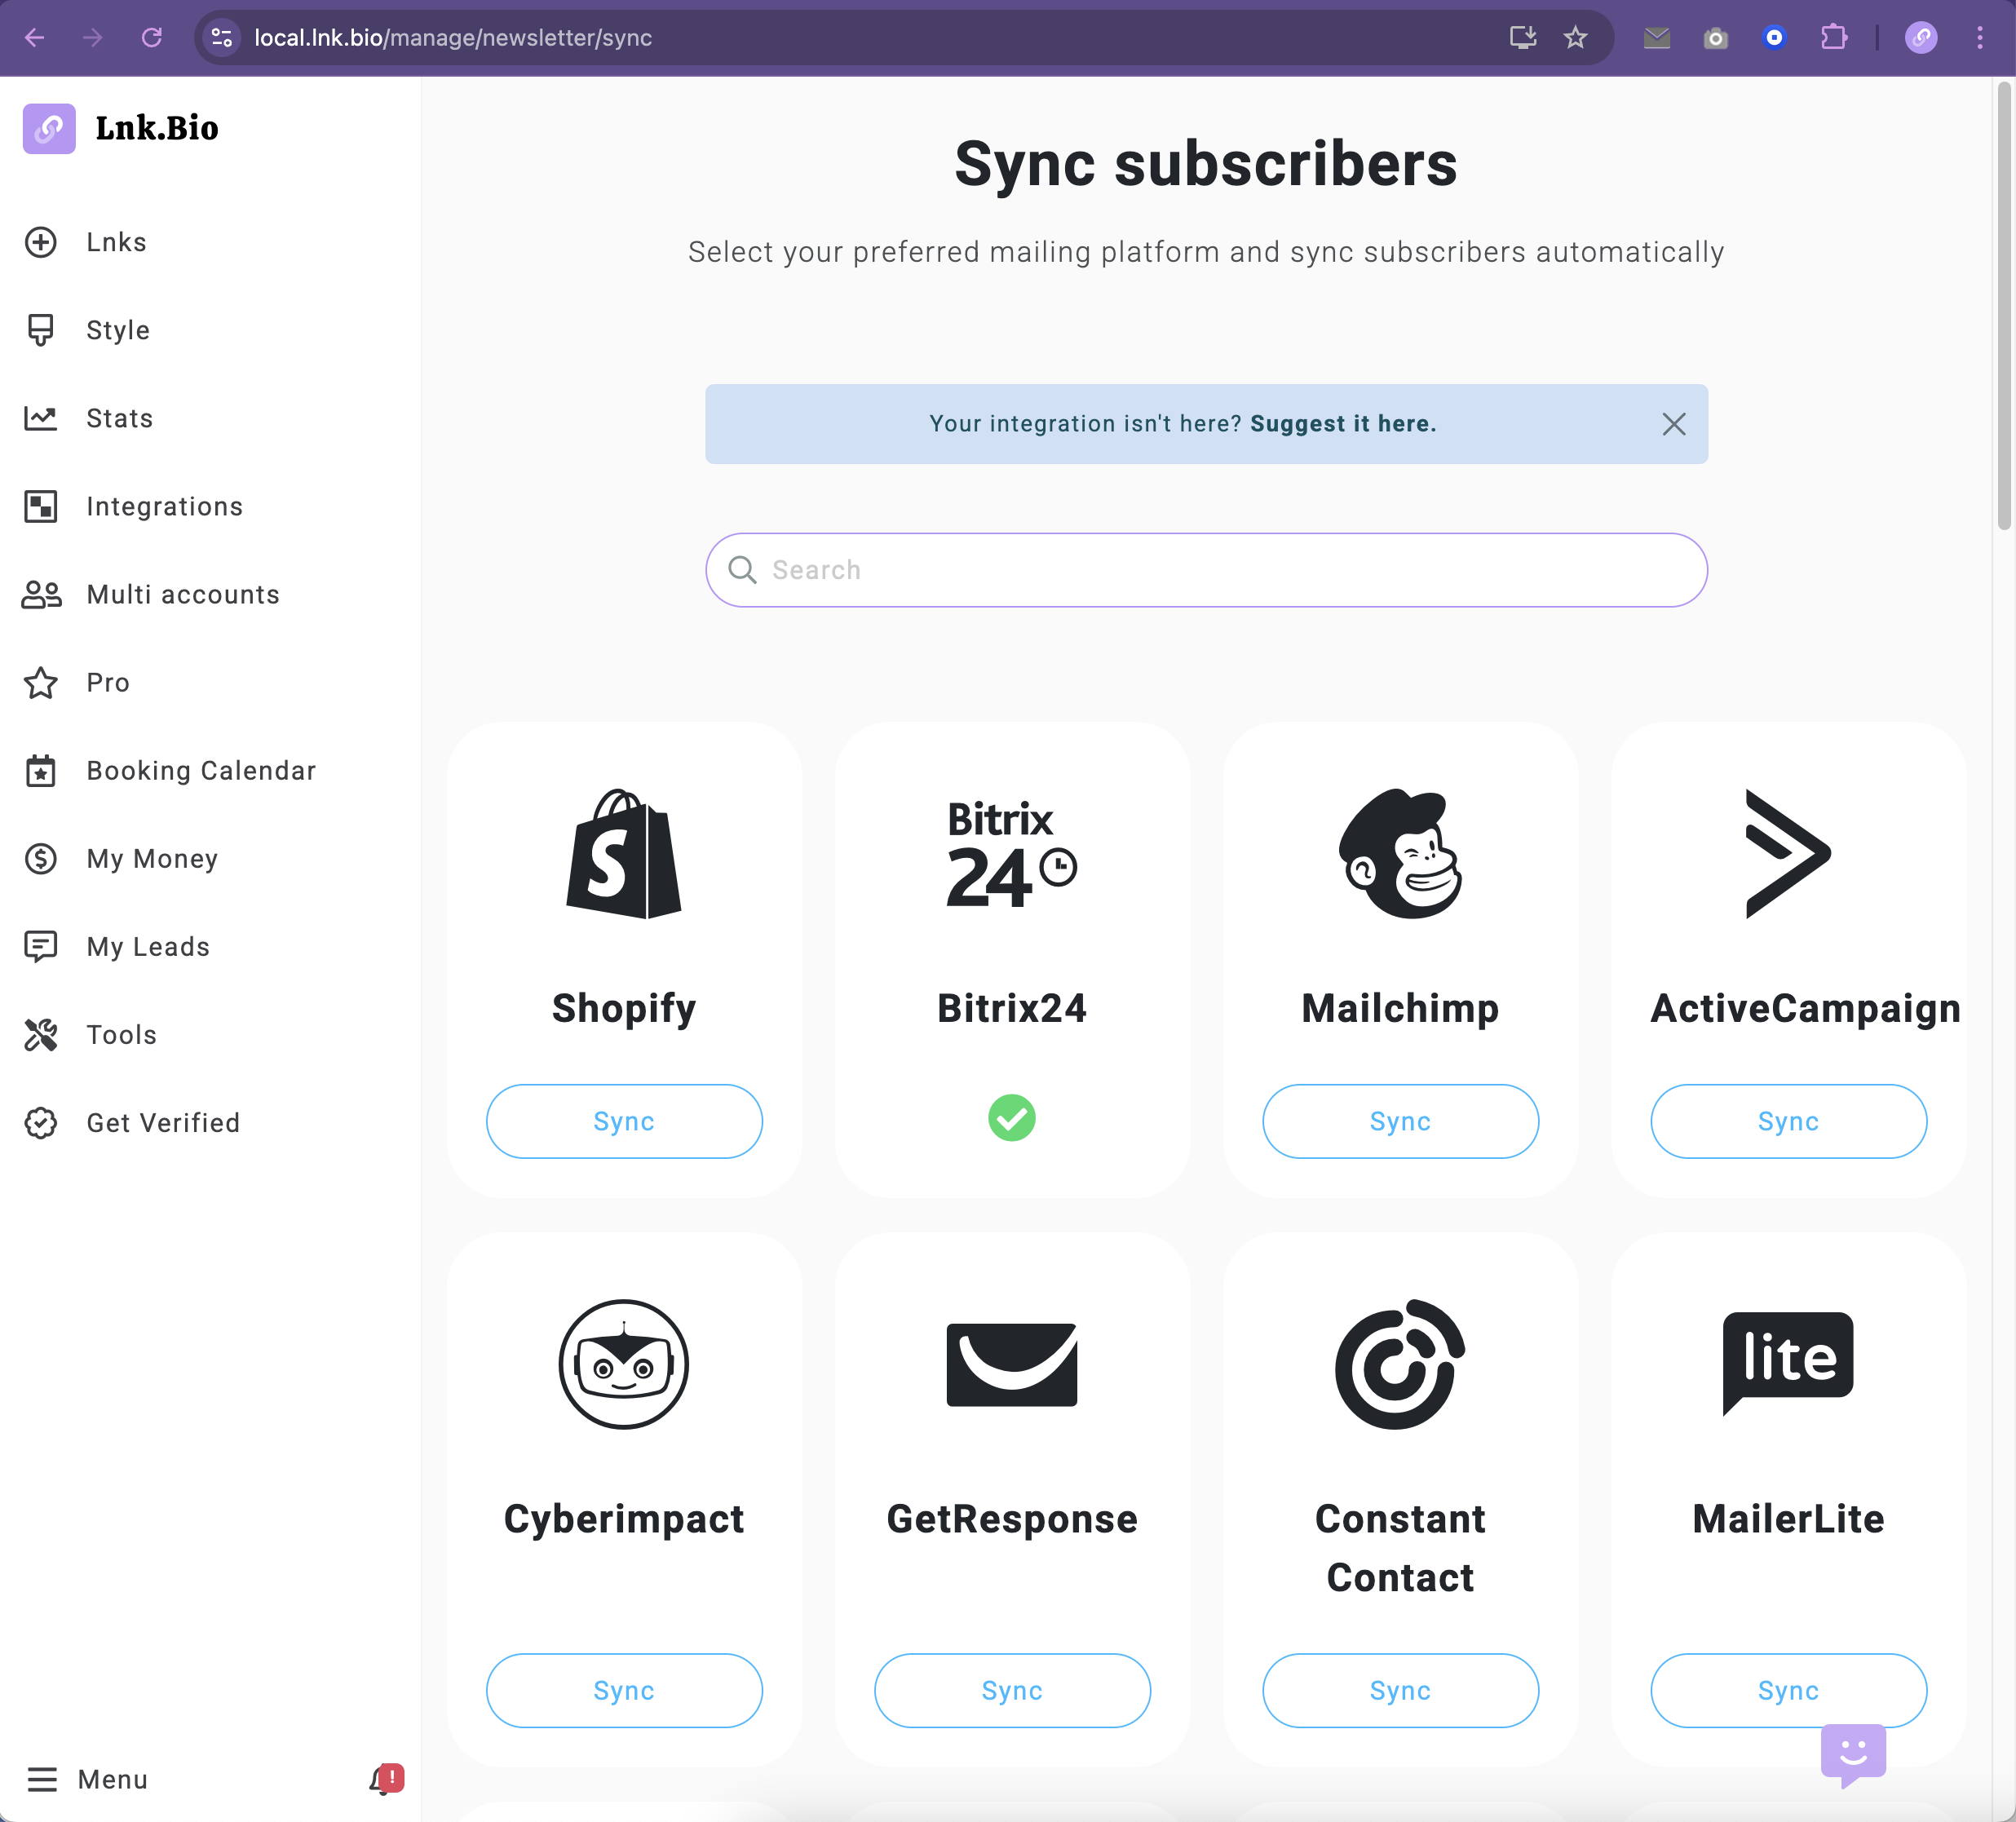Open Stats from the sidebar
The image size is (2016, 1822).
click(x=119, y=418)
